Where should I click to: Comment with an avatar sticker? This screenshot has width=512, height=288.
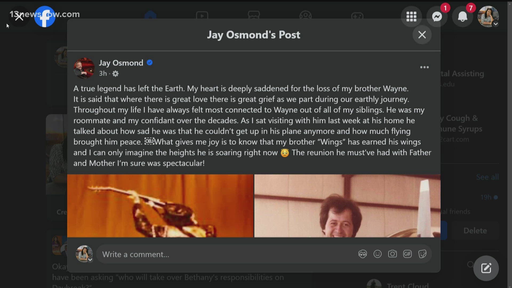[363, 254]
